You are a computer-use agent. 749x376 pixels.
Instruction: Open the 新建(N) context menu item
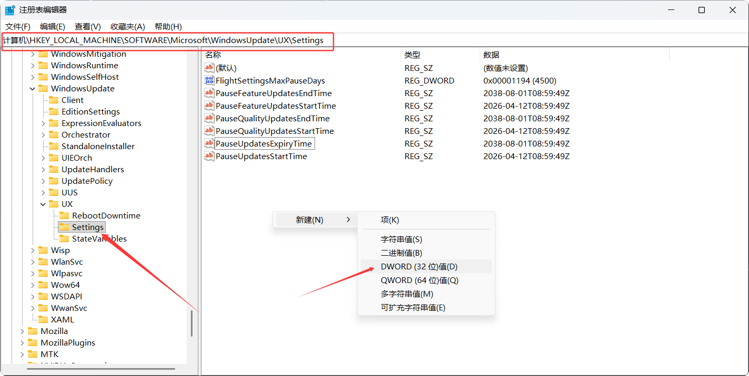click(310, 220)
